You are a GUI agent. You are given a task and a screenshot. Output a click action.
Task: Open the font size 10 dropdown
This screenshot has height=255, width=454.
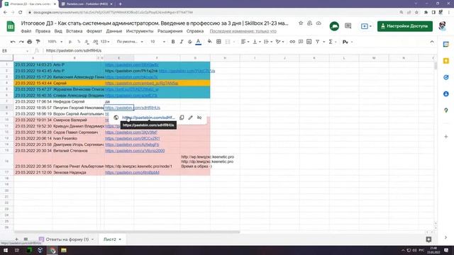[157, 42]
